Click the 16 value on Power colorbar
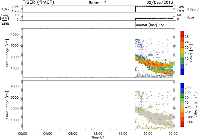The height and width of the screenshot is (139, 200). coord(186,53)
